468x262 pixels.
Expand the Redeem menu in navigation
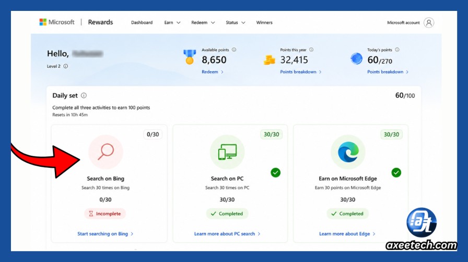tap(203, 22)
